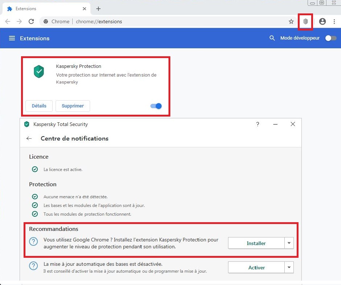Click the Centre de notifications heading
Screen dimensions: 341x285
tap(74, 138)
